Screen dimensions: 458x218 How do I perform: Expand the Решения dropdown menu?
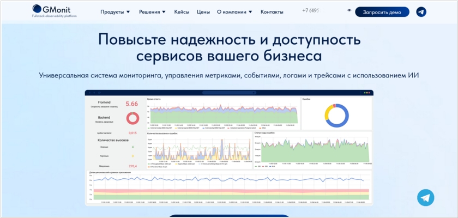(152, 12)
